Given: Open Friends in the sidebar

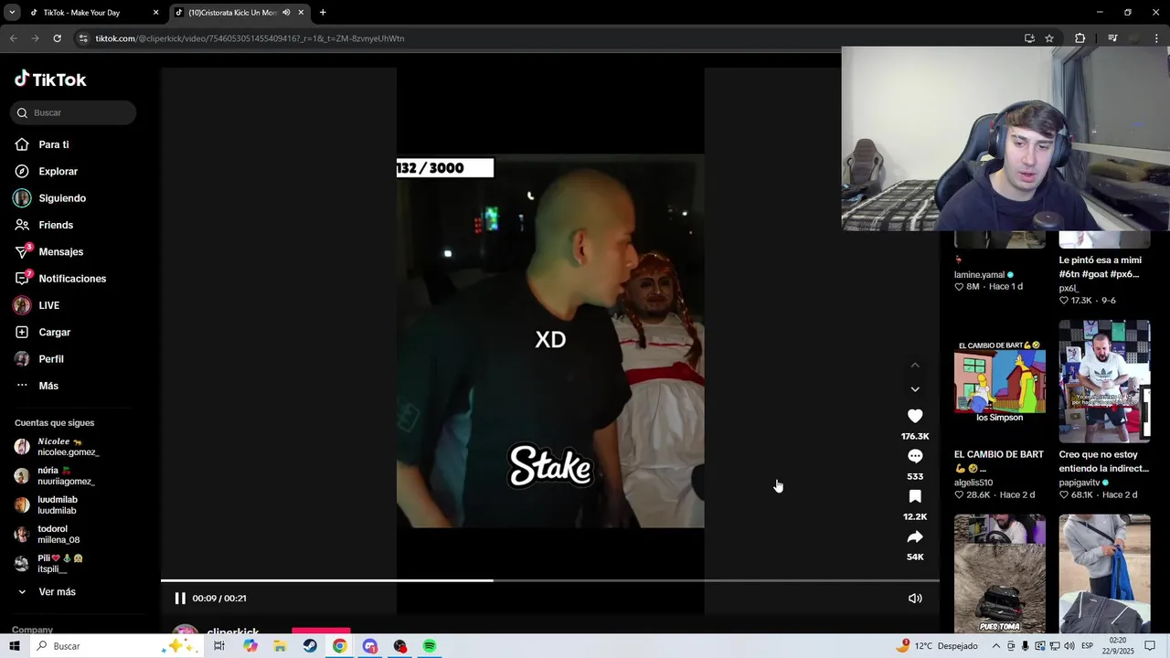Looking at the screenshot, I should (44, 225).
